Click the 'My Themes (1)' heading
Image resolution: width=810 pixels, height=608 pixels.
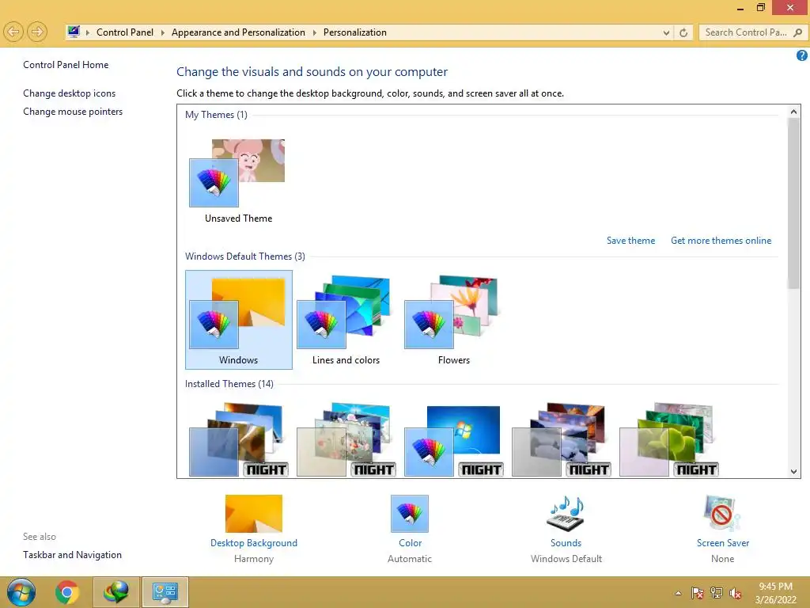click(x=216, y=114)
